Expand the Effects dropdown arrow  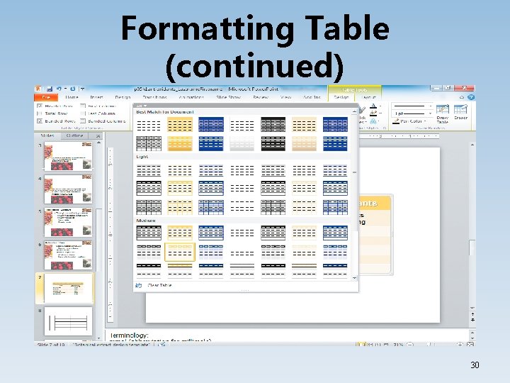[x=379, y=121]
